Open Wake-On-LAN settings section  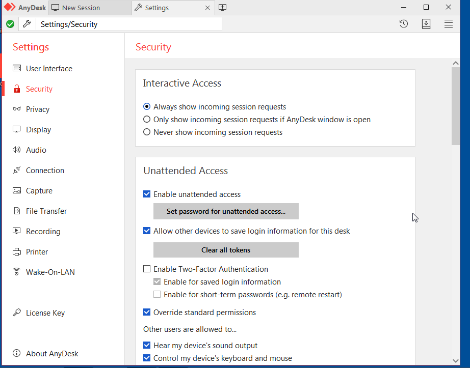(x=50, y=272)
